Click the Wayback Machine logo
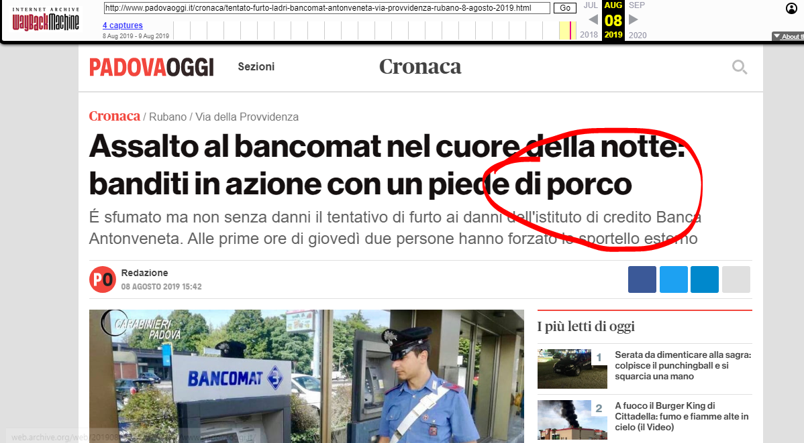Screen dimensions: 804x443 46,19
